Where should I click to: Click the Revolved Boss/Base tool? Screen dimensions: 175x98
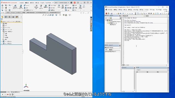click(21, 7)
